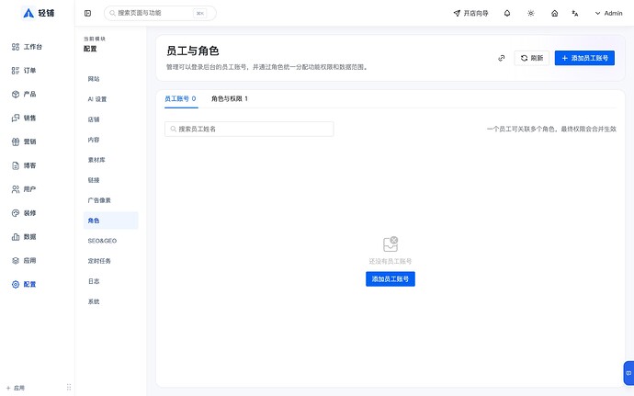
Task: Select 店铺 in the submenu
Action: coord(110,119)
